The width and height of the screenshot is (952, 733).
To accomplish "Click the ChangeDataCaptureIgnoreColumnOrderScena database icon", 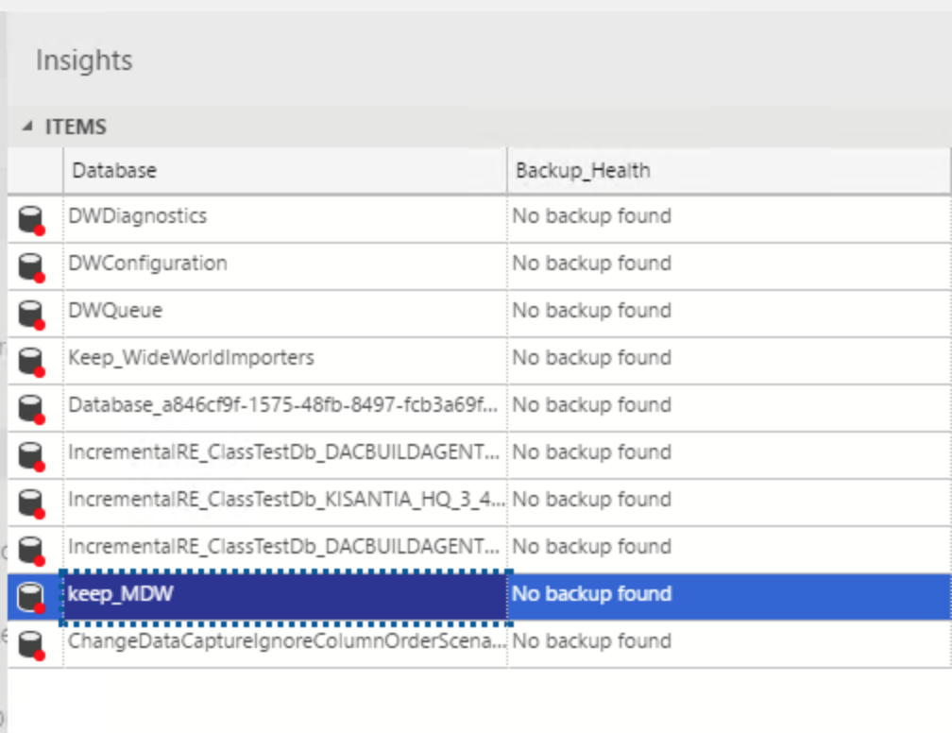I will [x=30, y=640].
